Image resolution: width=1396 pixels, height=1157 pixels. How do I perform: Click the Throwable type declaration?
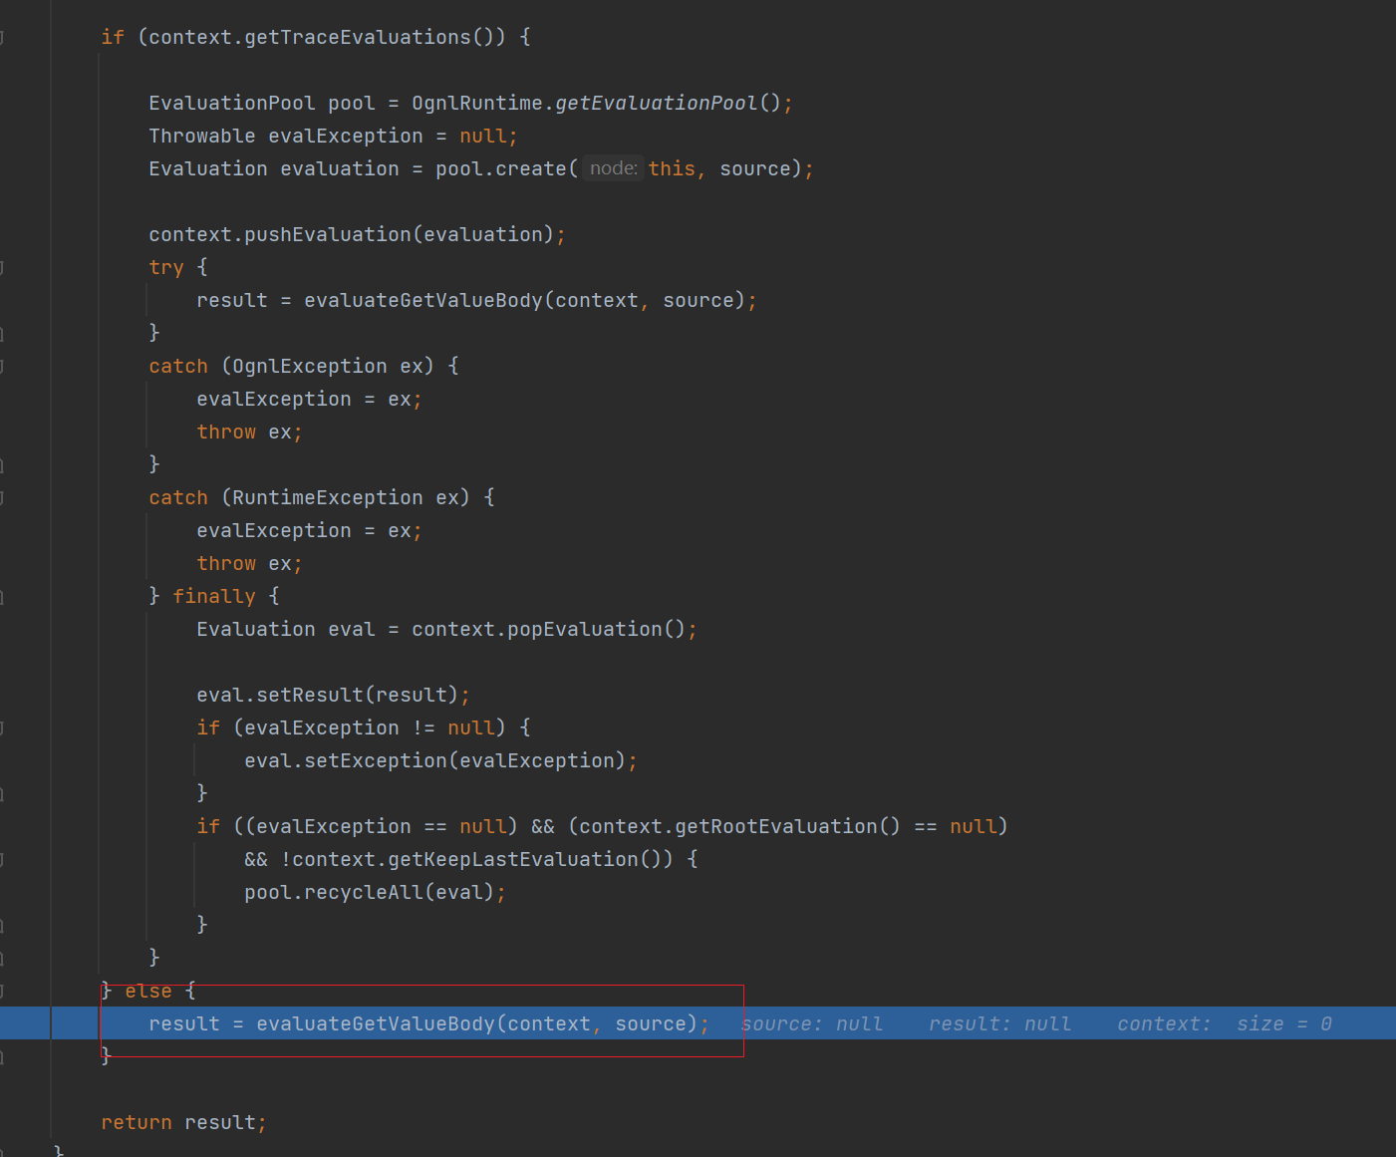[x=202, y=136]
